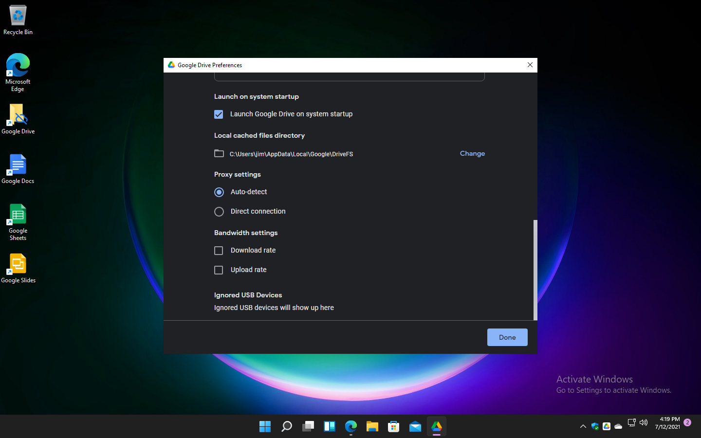Click Change to pick a new cache directory
This screenshot has width=701, height=438.
pyautogui.click(x=472, y=153)
